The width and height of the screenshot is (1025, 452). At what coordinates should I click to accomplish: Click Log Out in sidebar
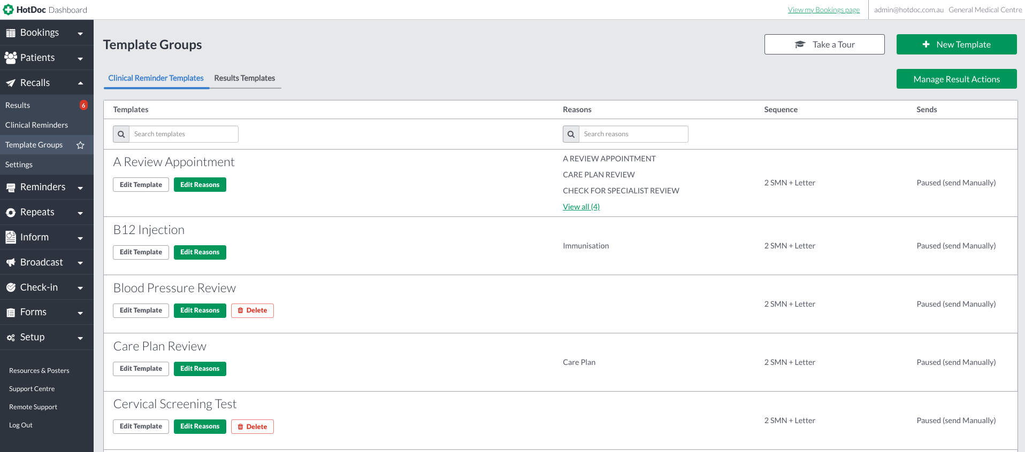pos(21,425)
